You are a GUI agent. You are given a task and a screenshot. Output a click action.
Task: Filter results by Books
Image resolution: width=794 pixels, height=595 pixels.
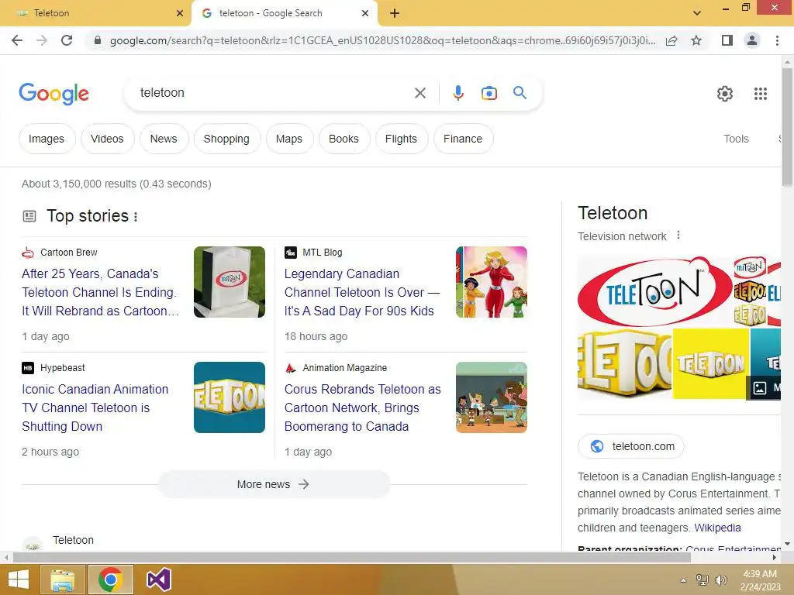343,139
